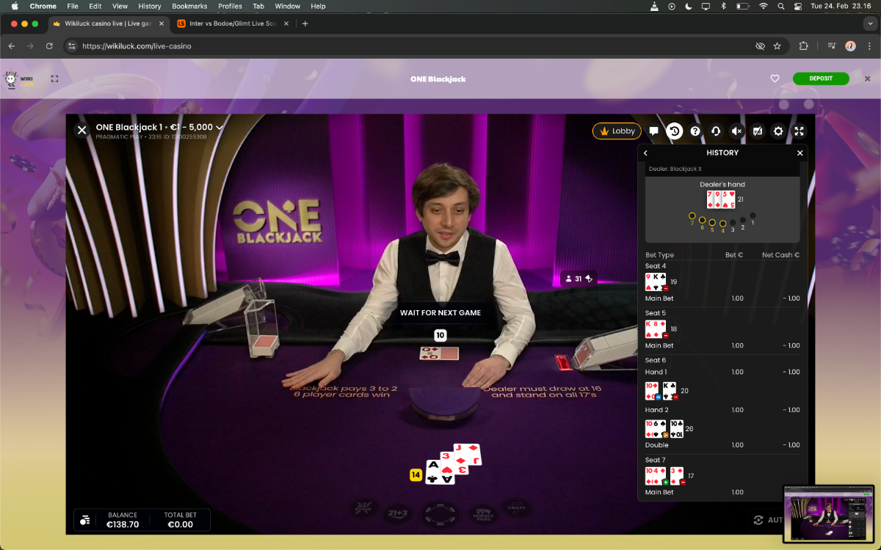881x550 pixels.
Task: Toggle fullscreen mode in game
Action: point(800,131)
